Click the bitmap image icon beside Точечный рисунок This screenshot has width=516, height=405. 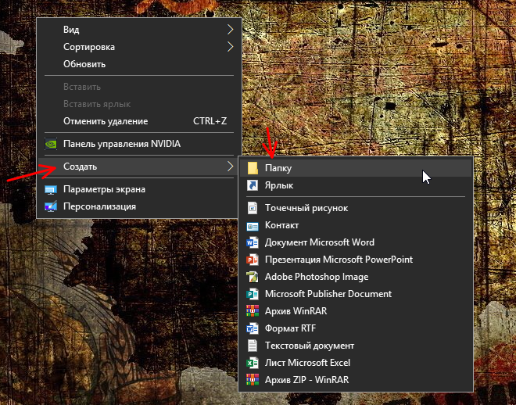[253, 208]
